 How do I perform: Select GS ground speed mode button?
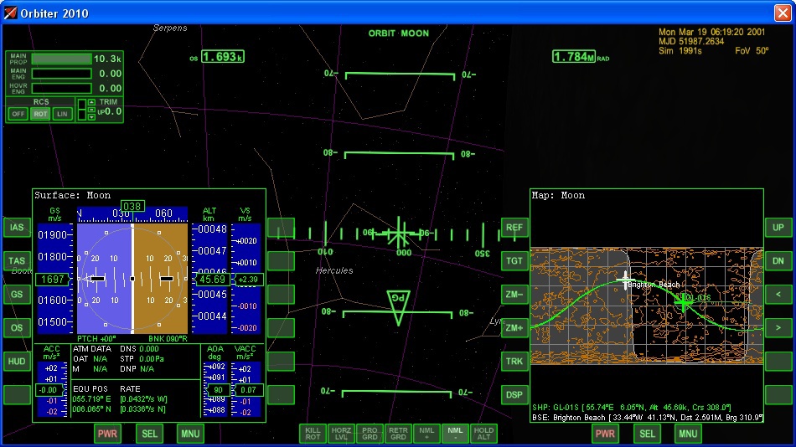point(17,295)
